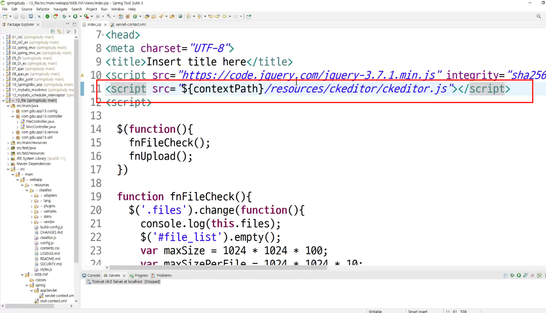Close the index.jsp editor tab
This screenshot has width=546, height=313.
click(x=105, y=25)
